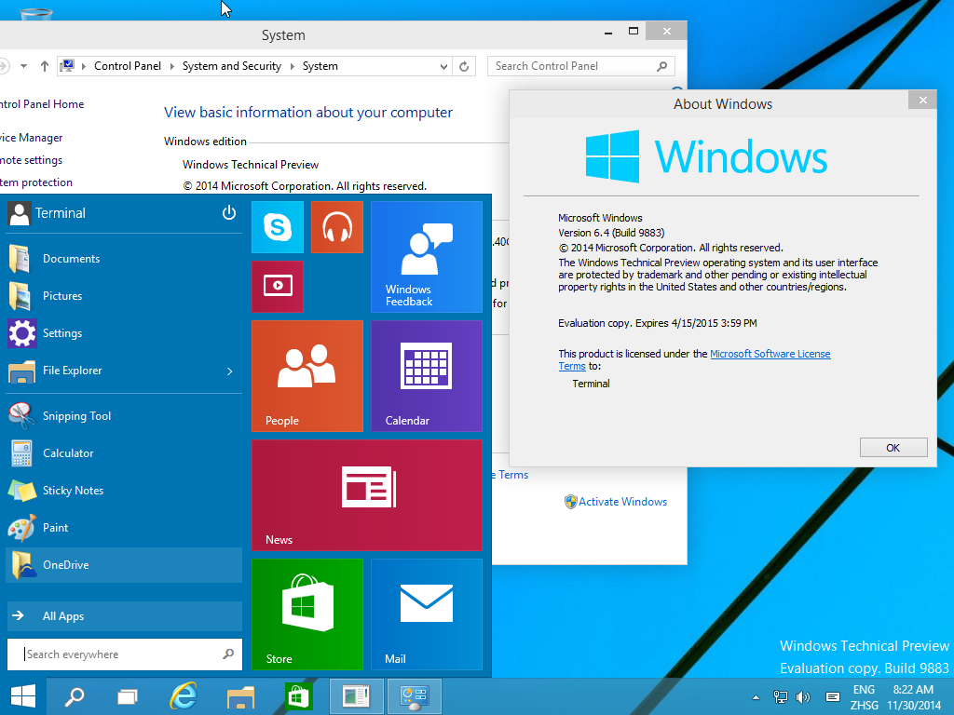Launch the Windows Feedback tile

(427, 257)
